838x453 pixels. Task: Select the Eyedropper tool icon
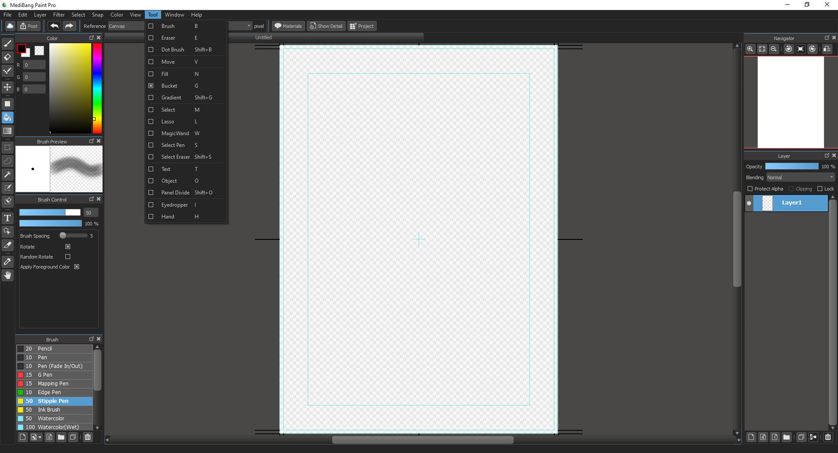click(7, 262)
